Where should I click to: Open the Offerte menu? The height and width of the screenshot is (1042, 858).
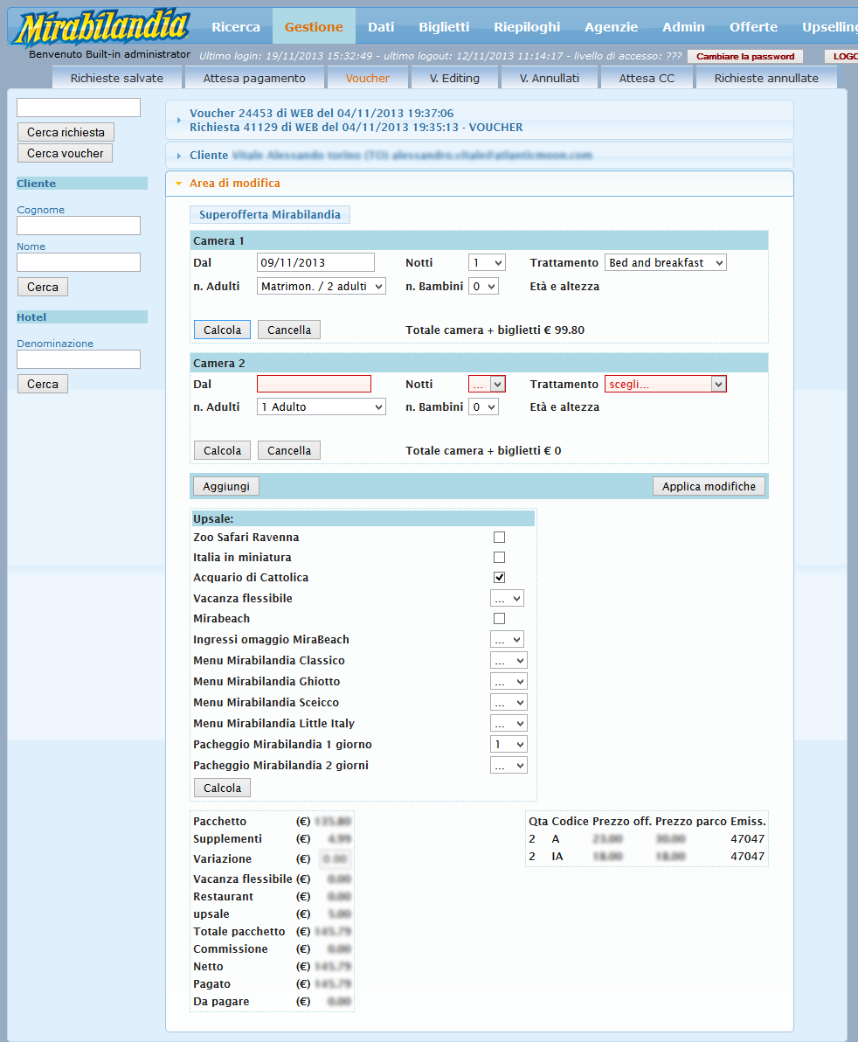[x=754, y=26]
